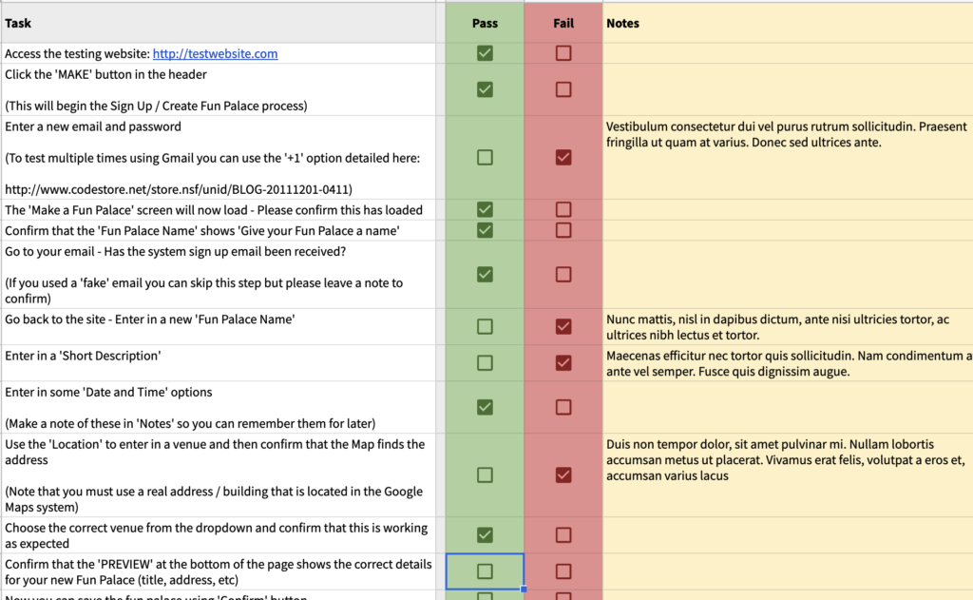Uncheck Fail for 'Enter a new email and password' row
Viewport: 973px width, 600px height.
point(563,157)
